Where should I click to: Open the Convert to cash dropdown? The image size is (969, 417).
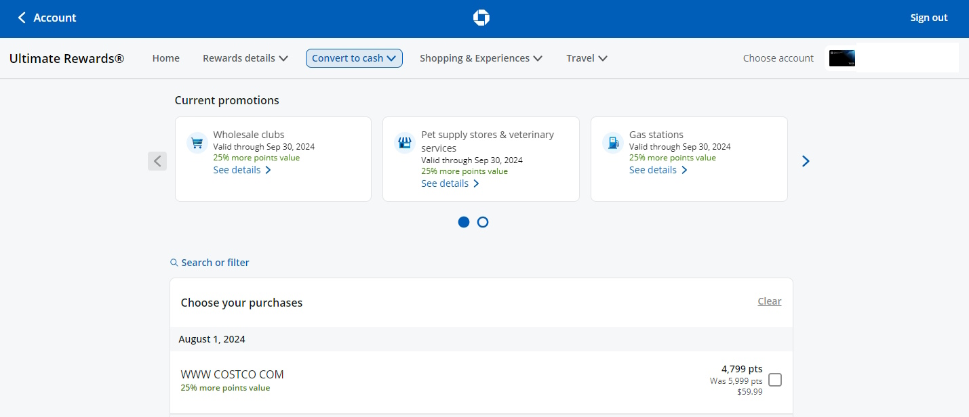pos(354,58)
